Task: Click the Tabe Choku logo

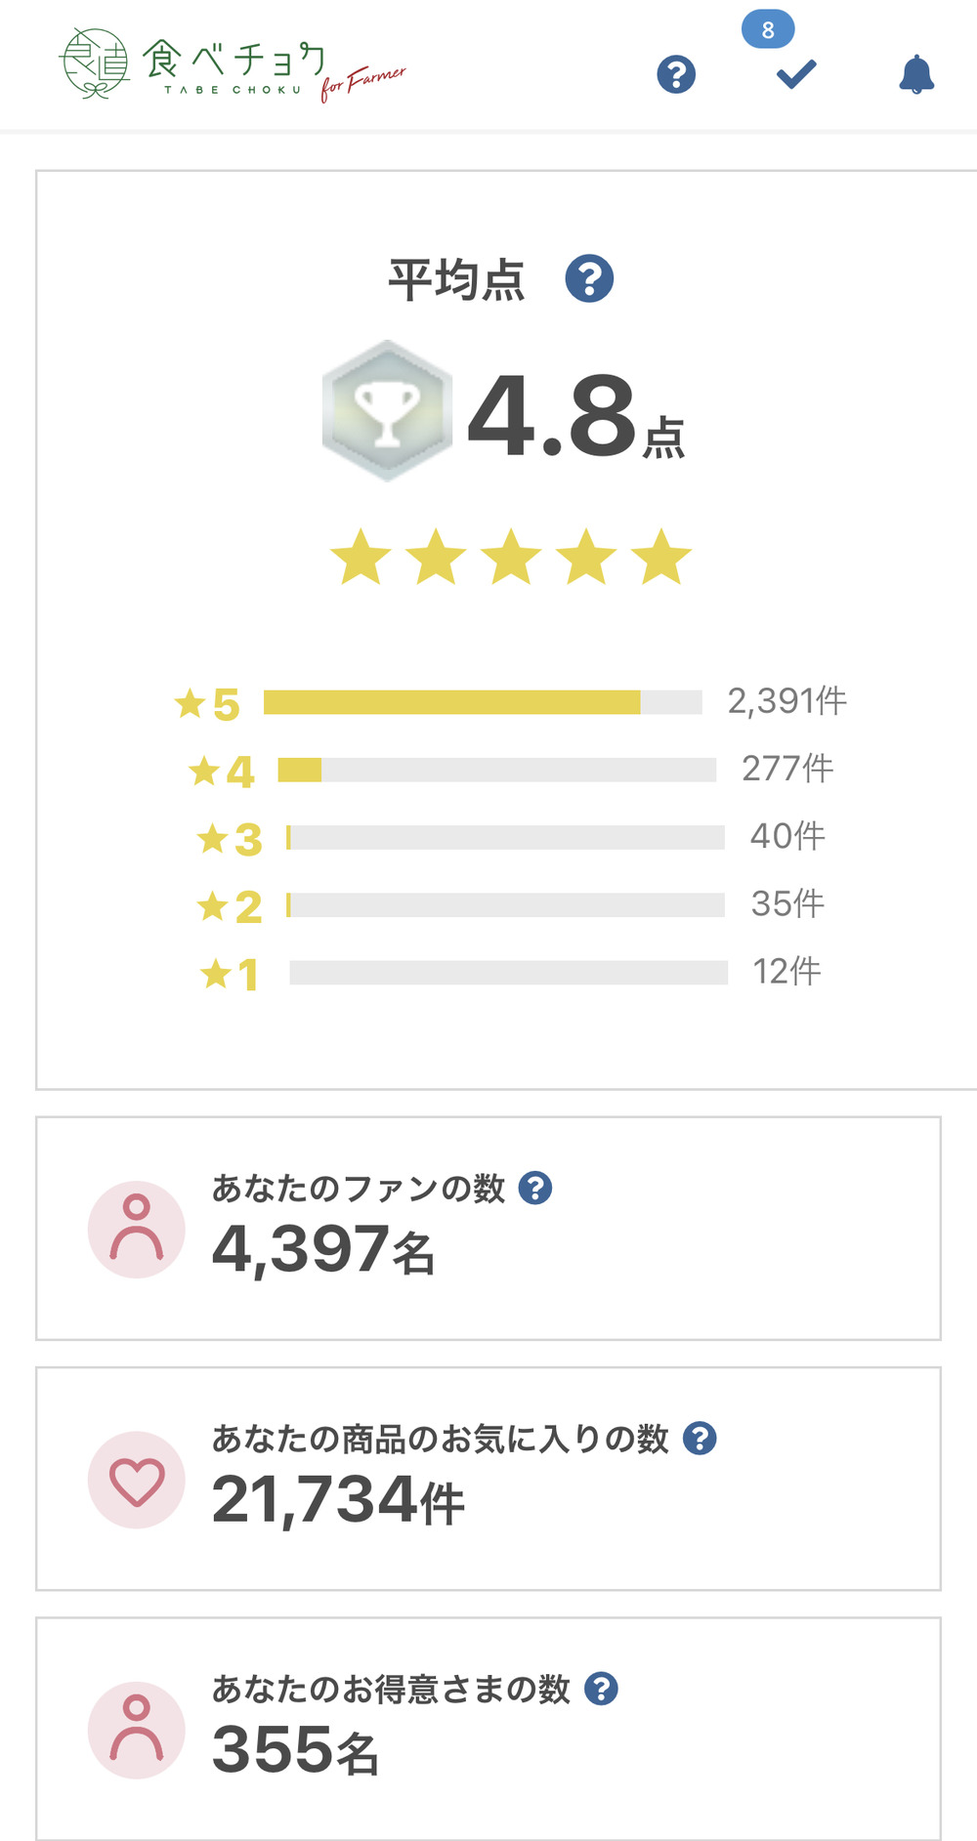Action: (232, 64)
